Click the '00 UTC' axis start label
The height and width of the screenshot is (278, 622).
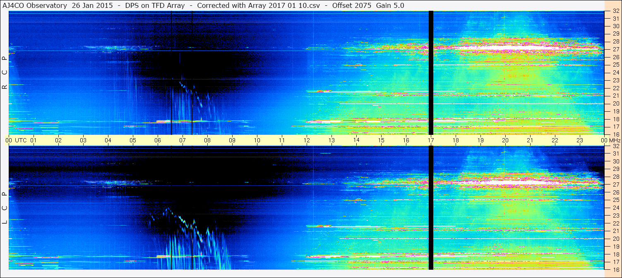16,140
